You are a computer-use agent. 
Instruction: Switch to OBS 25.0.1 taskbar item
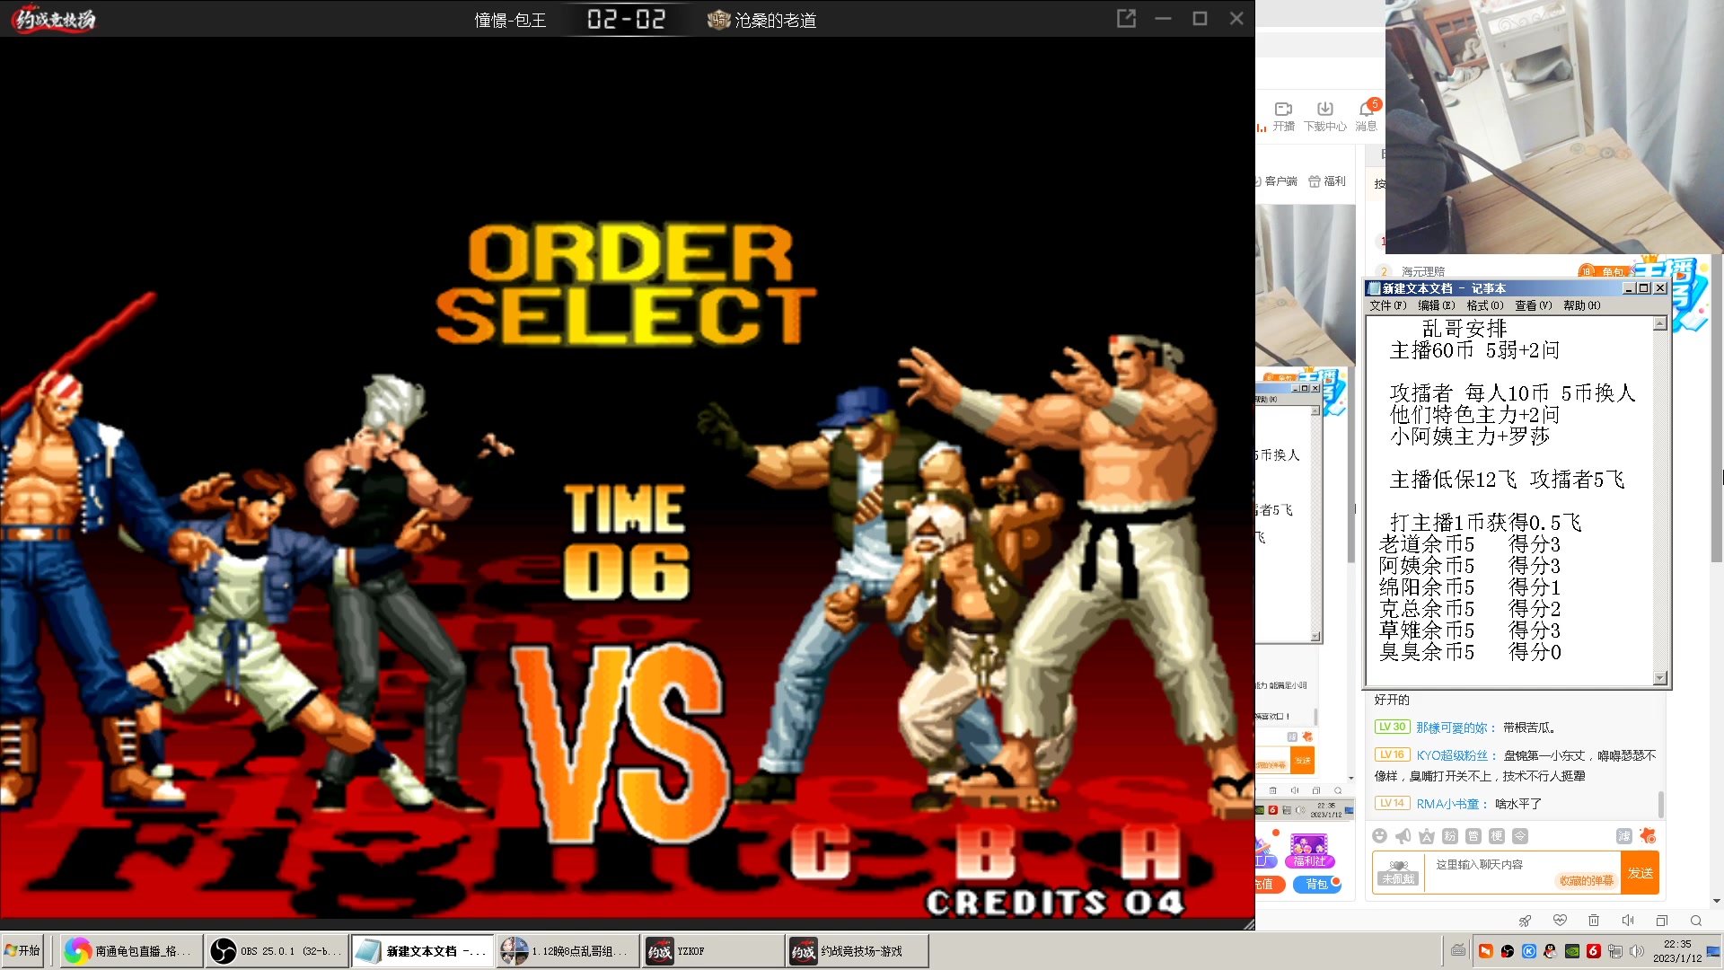click(276, 951)
